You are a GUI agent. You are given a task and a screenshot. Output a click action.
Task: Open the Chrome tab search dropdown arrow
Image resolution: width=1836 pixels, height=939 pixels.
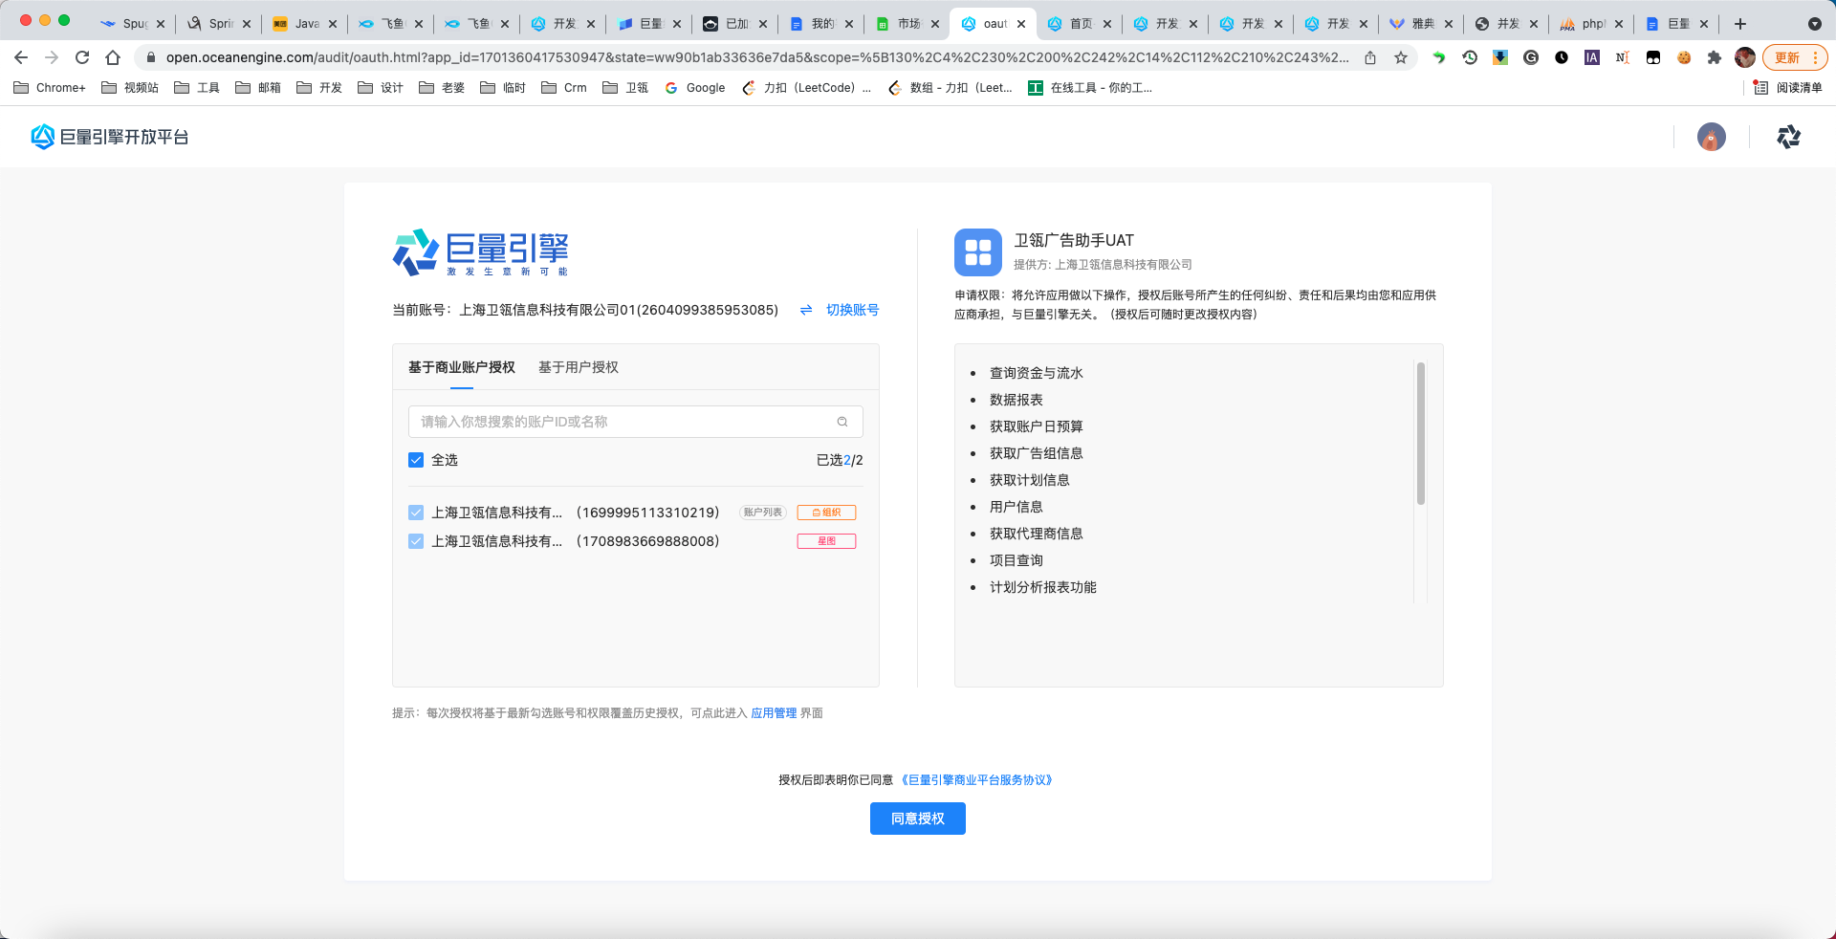(1814, 24)
